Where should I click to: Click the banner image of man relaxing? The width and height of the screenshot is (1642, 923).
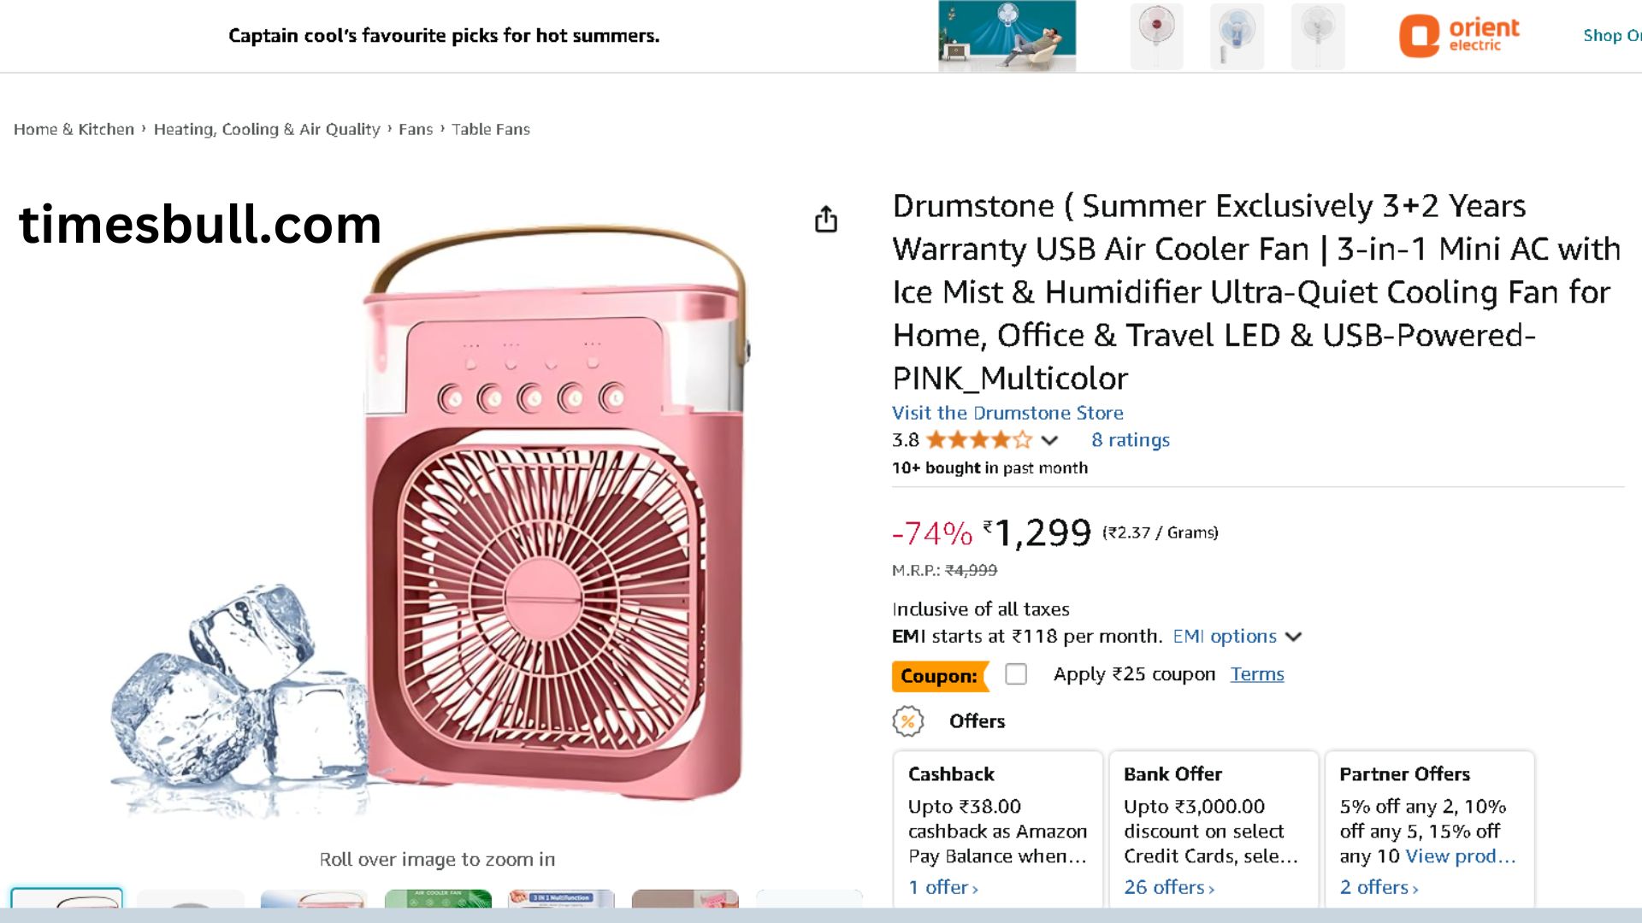pos(1007,36)
